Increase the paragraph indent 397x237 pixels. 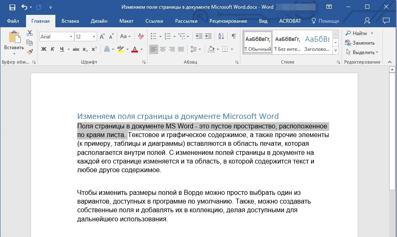(208, 36)
